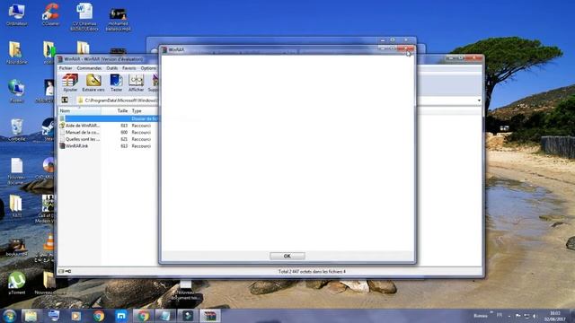
Task: Open the media player taskbar icon
Action: [x=75, y=316]
